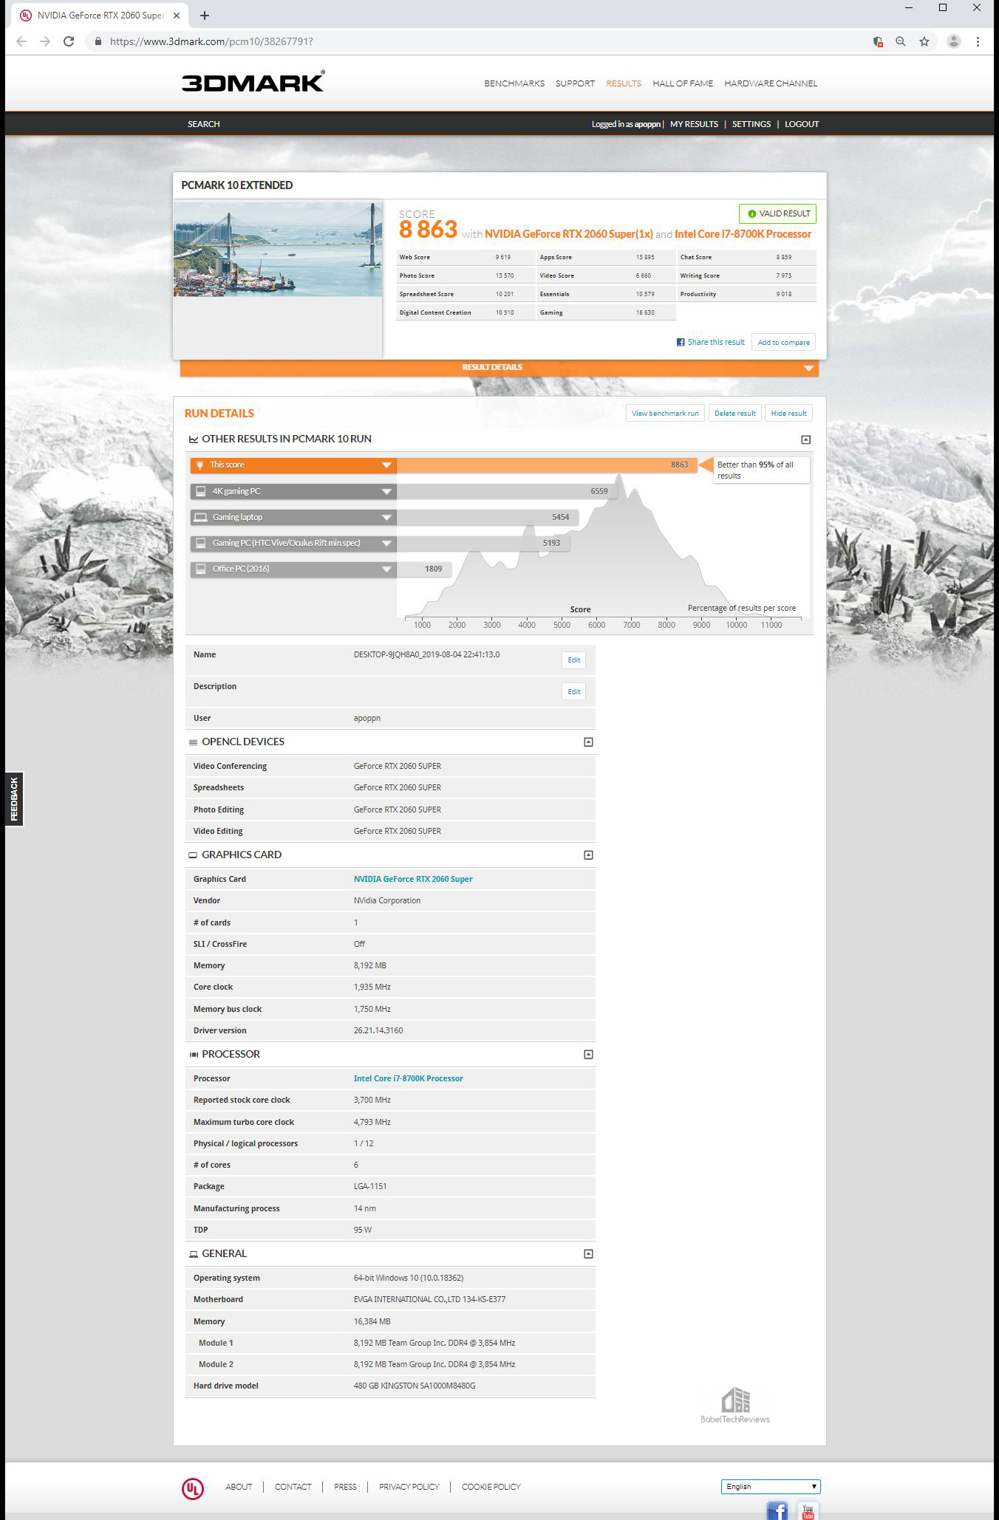Open the Chrome profile avatar icon

point(954,41)
